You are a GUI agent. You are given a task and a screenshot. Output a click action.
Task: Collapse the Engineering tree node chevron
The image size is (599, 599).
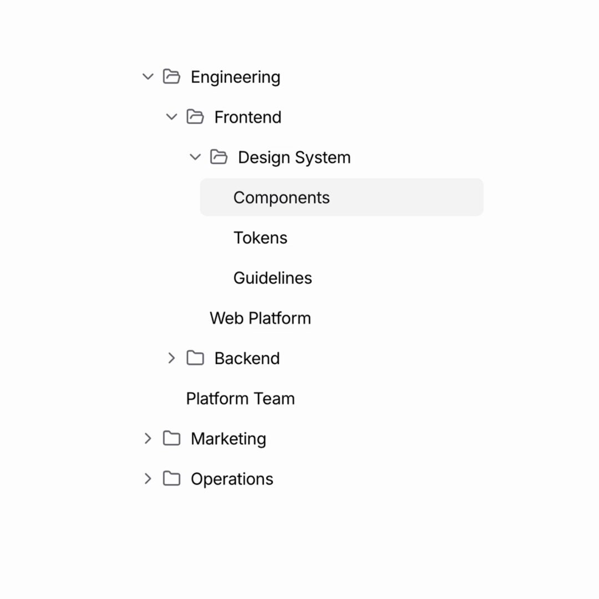pos(148,77)
